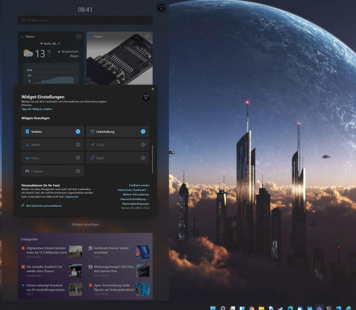Open the Opec-Entscheidung headline
This screenshot has height=310, width=356.
pyautogui.click(x=114, y=288)
